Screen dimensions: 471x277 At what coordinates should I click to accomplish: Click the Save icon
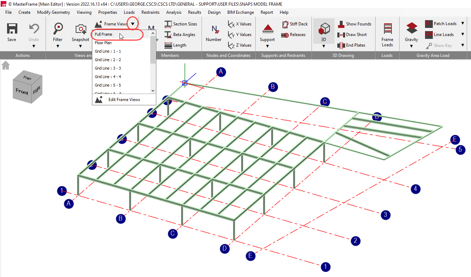point(12,29)
